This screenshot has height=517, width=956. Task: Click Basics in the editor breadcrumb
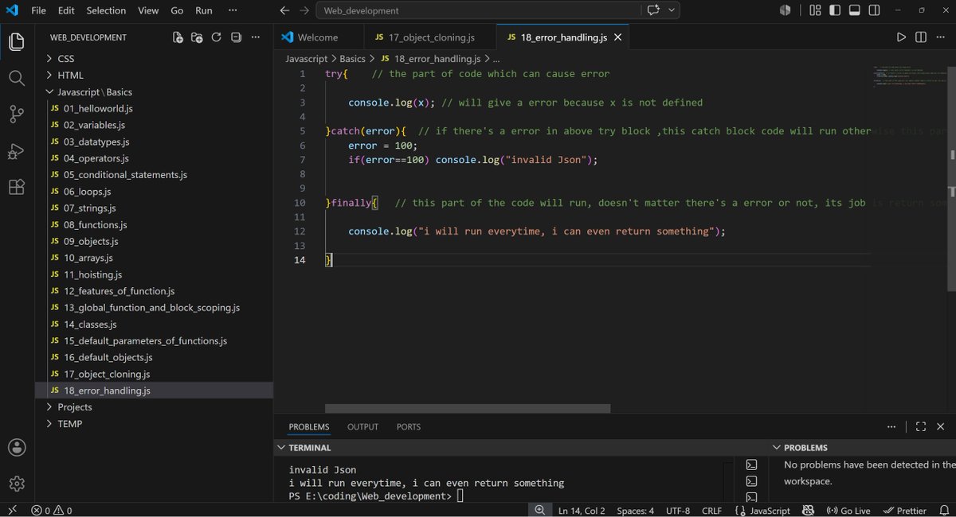352,59
